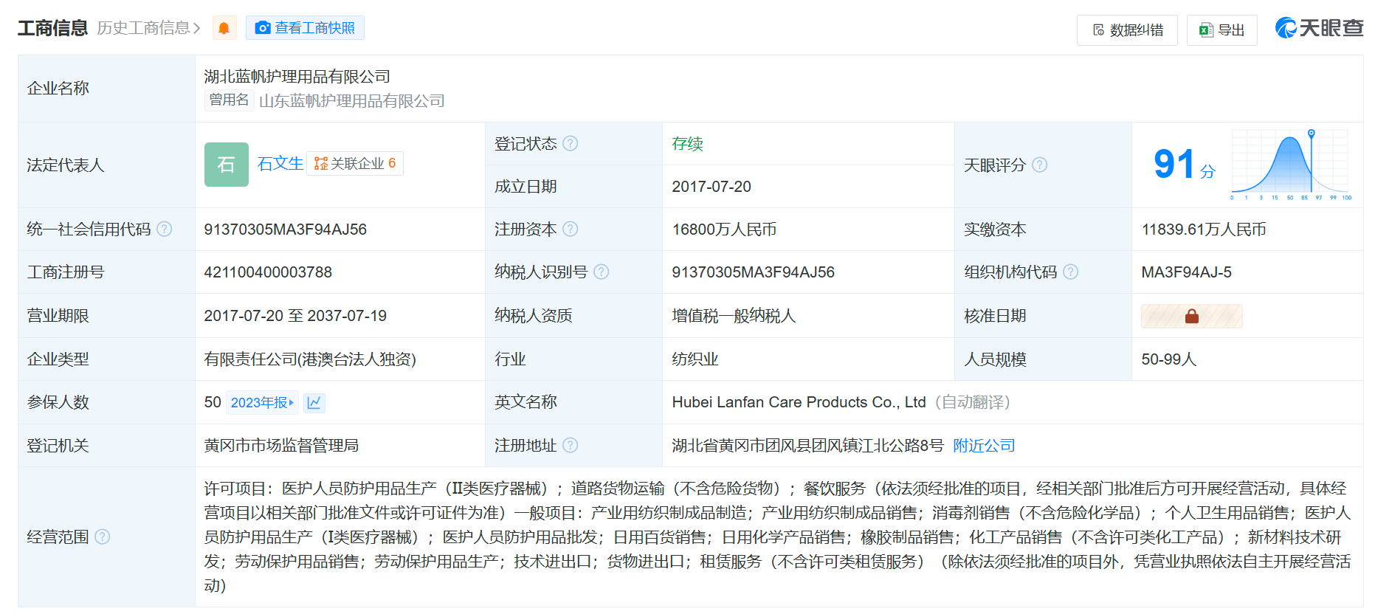Viewport: 1375px width, 614px height.
Task: Click help icon next to 注册地址
Action: pyautogui.click(x=571, y=445)
